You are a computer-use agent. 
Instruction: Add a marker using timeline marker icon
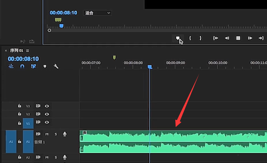coord(45,66)
